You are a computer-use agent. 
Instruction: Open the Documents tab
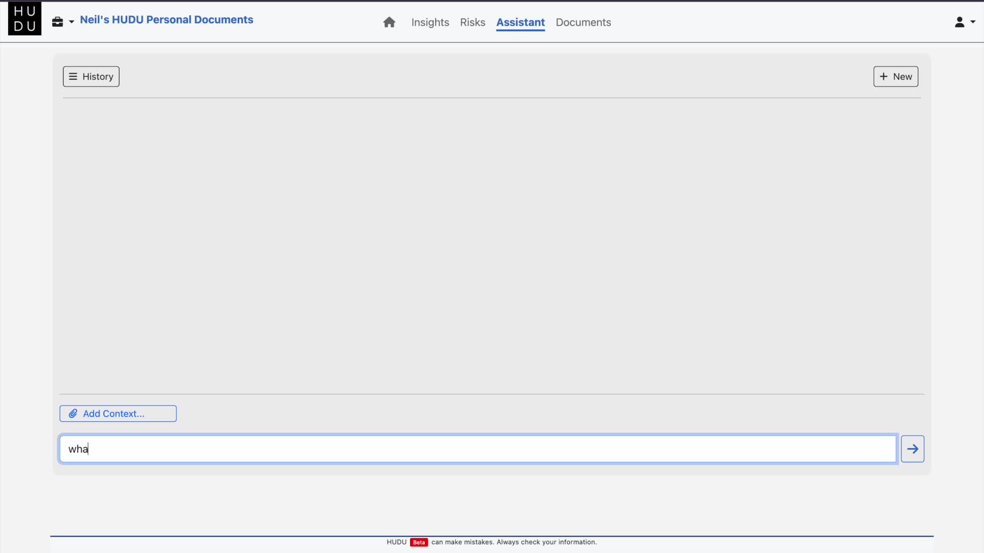pos(583,22)
